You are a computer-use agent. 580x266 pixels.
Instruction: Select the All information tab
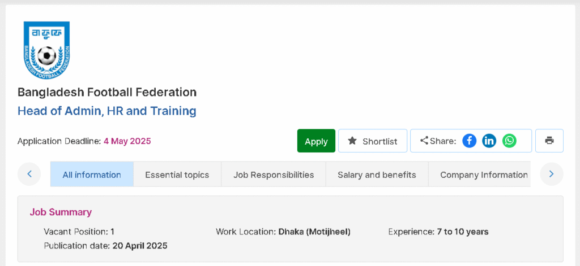92,175
